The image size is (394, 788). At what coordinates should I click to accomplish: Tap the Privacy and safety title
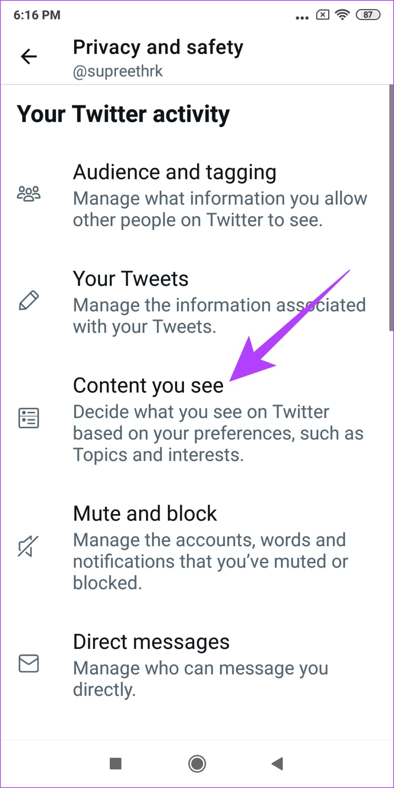(x=158, y=47)
